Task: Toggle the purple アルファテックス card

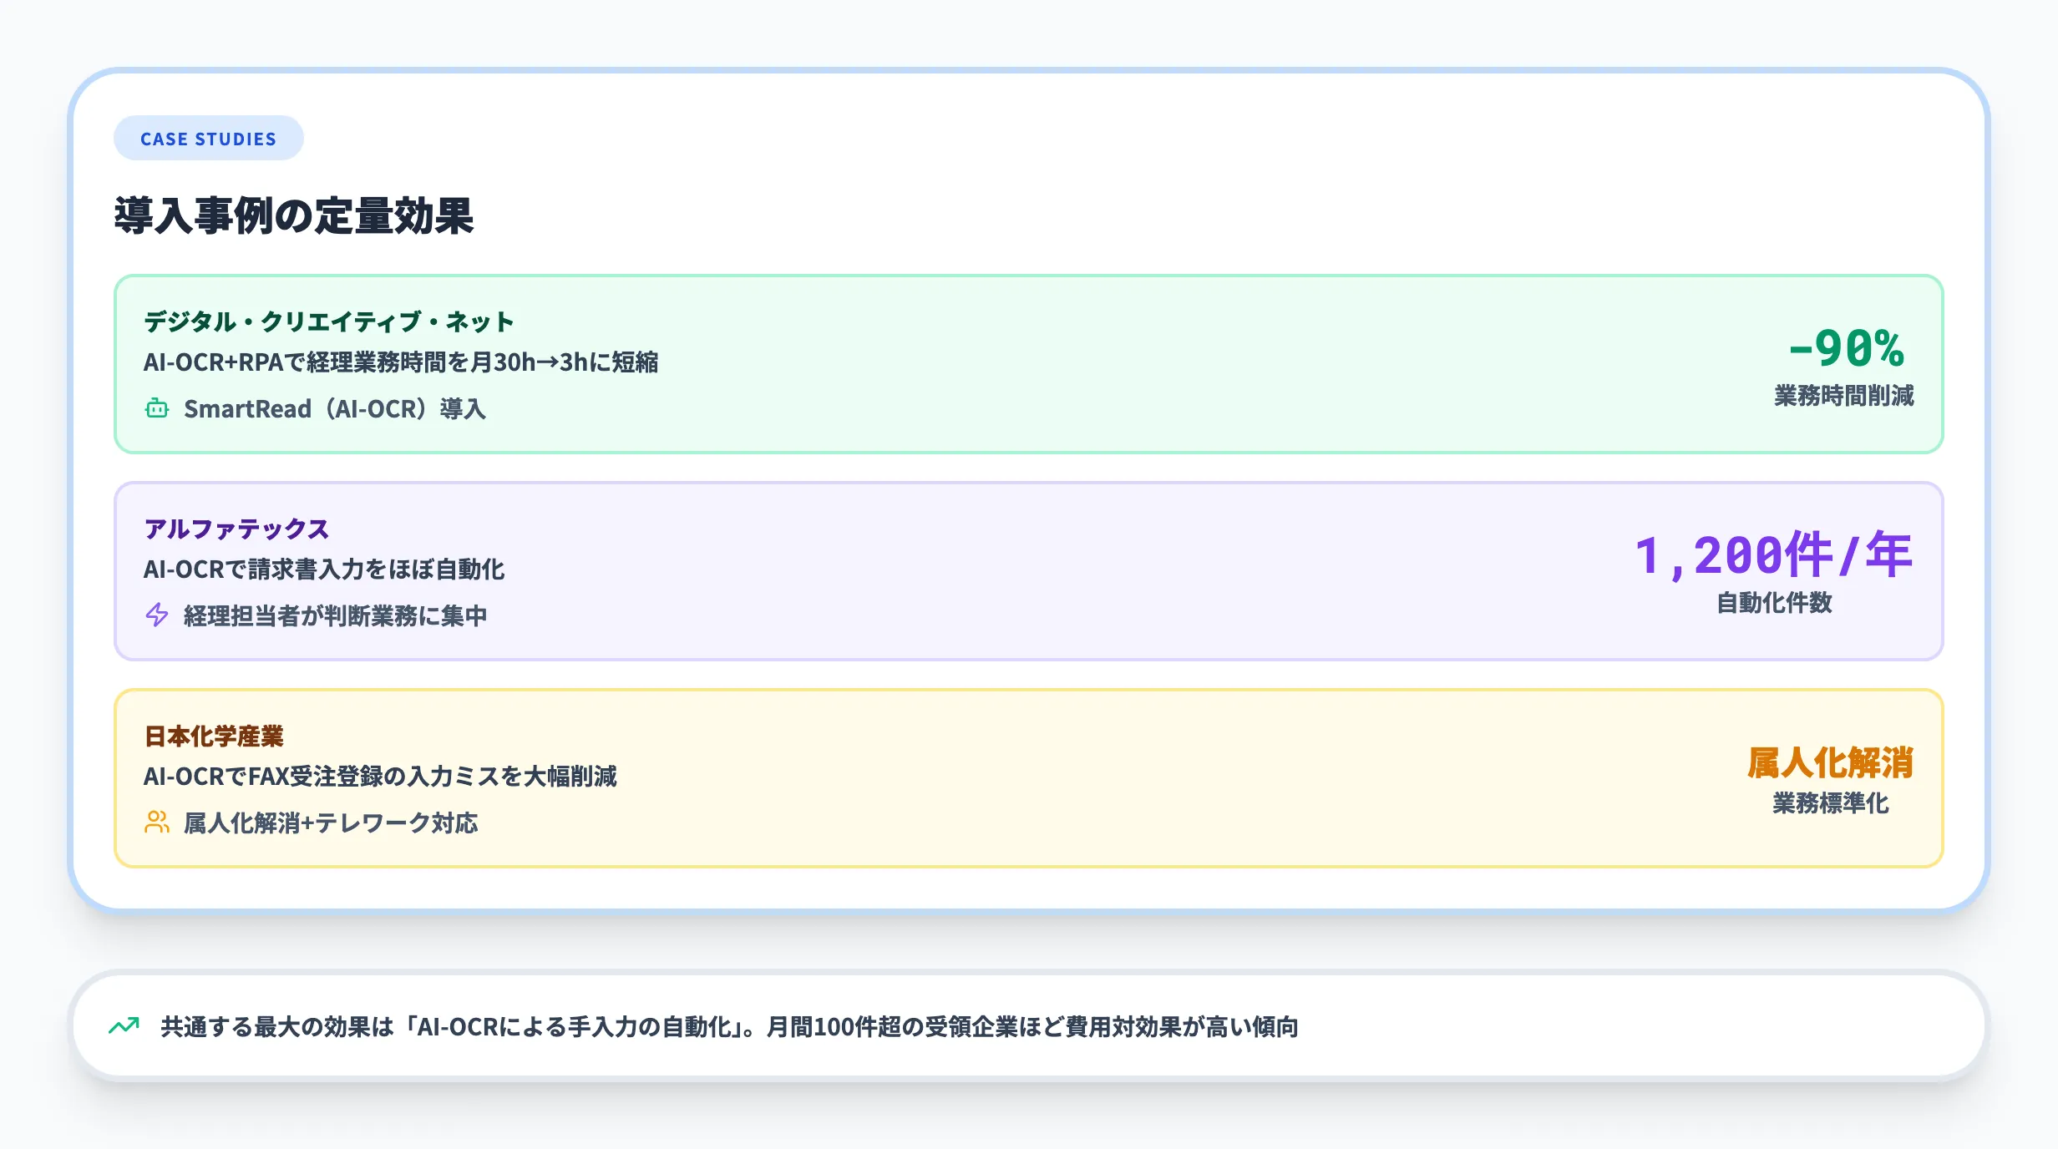Action: [1029, 571]
